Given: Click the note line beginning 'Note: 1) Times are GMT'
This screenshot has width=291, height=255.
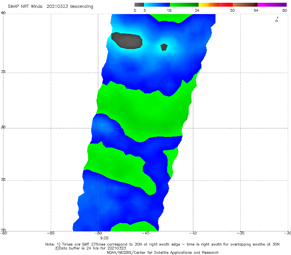Looking at the screenshot, I should 162,244.
